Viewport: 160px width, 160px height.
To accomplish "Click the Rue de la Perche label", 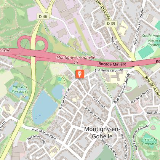I will coord(141,96).
